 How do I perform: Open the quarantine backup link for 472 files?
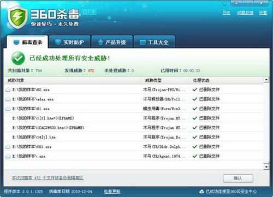[x=48, y=178]
